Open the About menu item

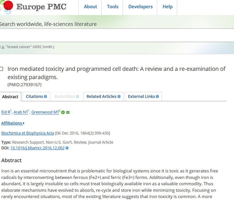tap(90, 7)
